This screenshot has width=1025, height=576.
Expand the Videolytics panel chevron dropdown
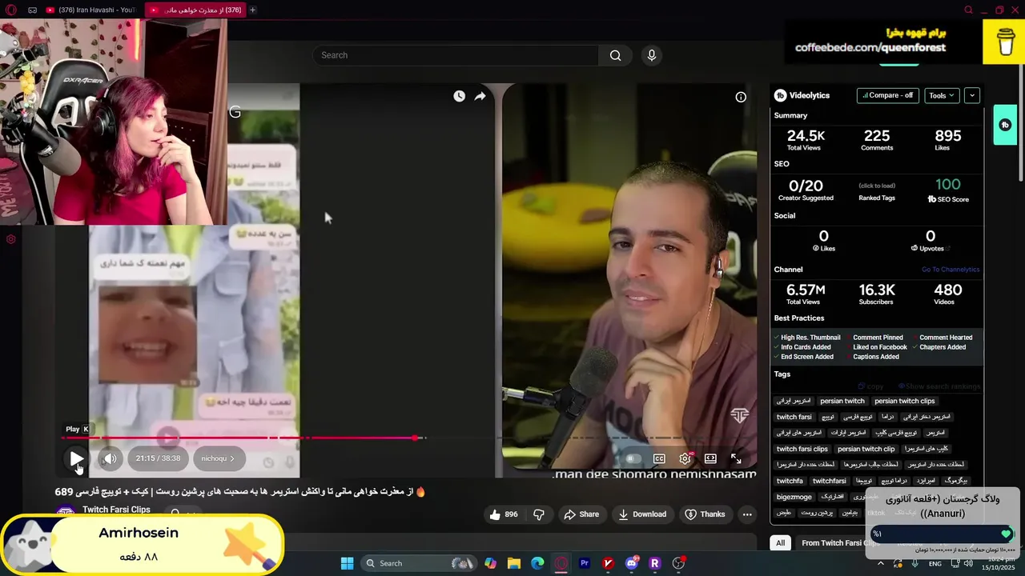[971, 95]
